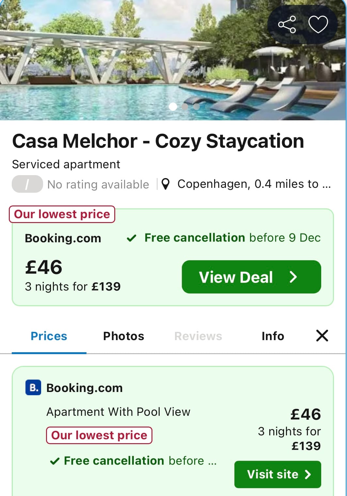Click the rating placeholder badge showing no rating
Image resolution: width=347 pixels, height=496 pixels.
click(x=27, y=184)
